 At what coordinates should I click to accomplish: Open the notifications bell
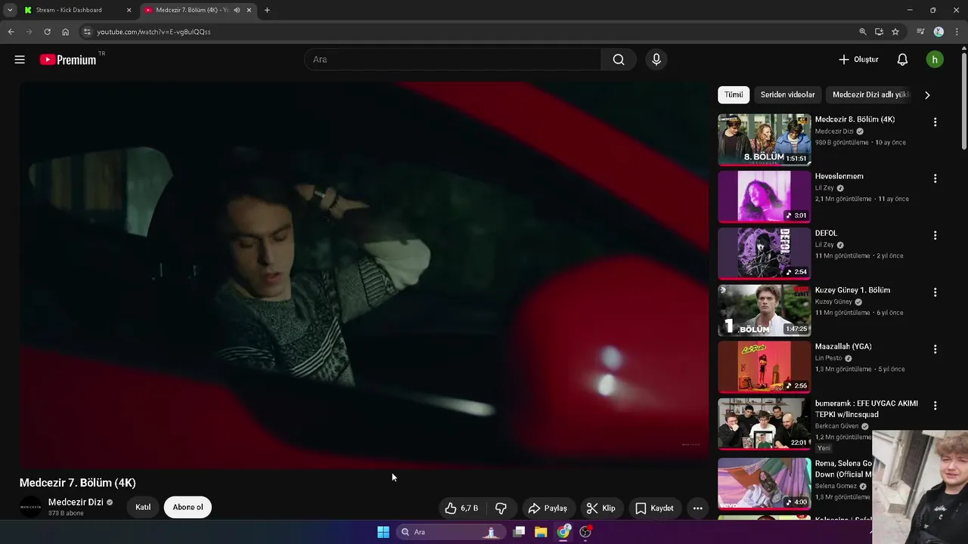902,60
